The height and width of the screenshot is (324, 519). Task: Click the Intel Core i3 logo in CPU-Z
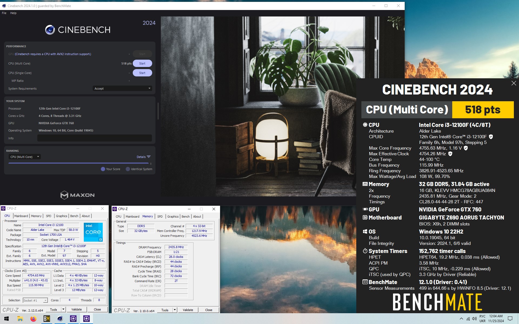(93, 232)
